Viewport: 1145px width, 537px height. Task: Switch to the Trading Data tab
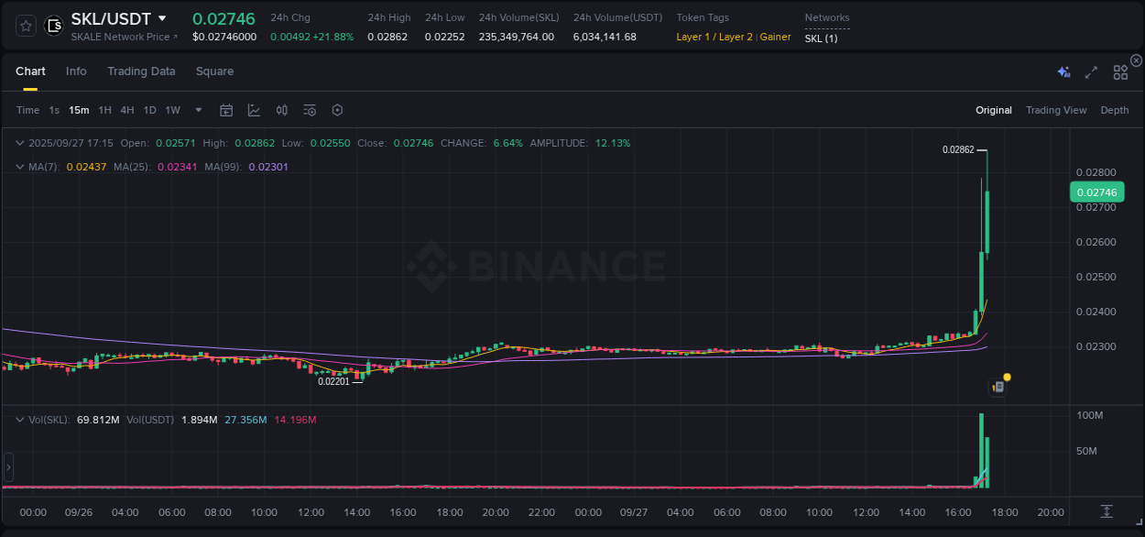[141, 71]
